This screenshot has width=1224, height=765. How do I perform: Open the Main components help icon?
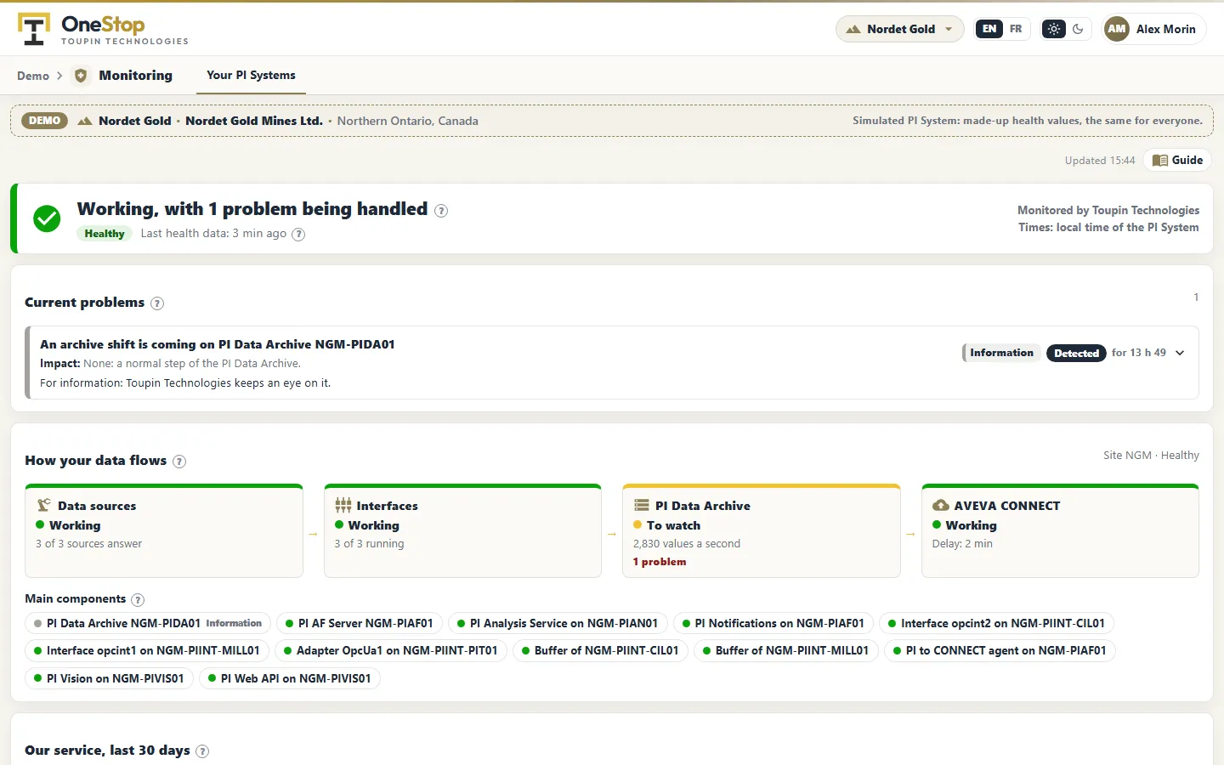138,600
